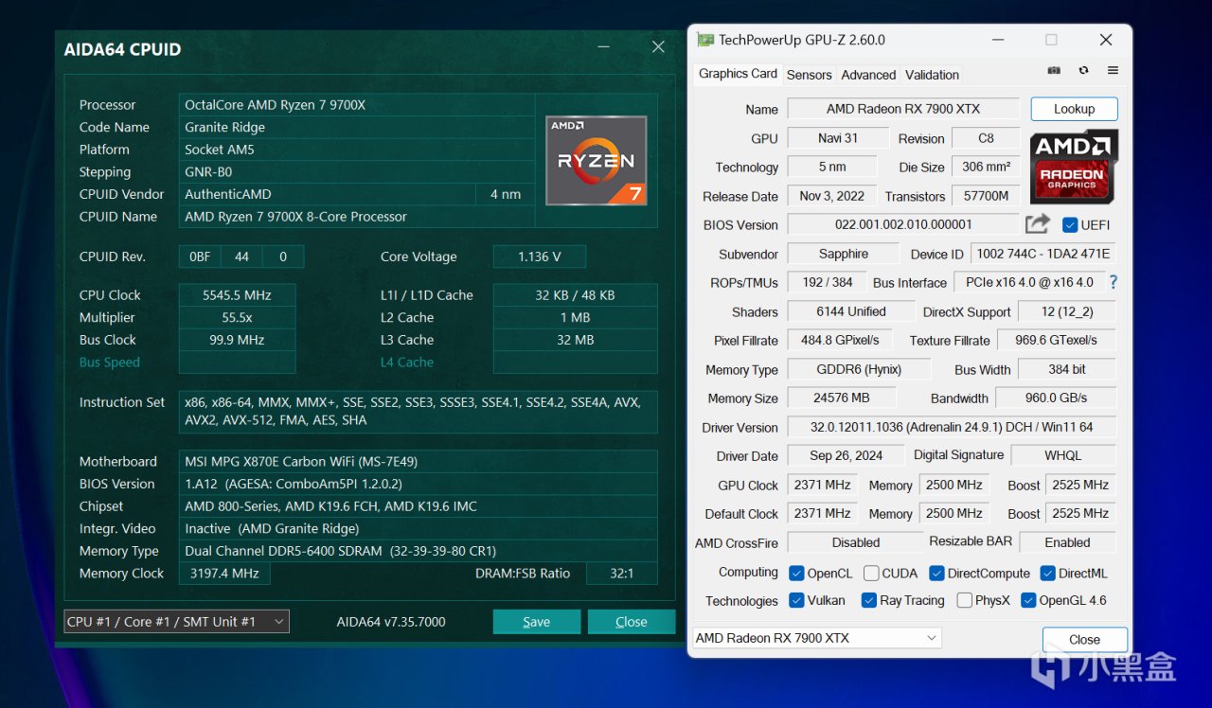Click the Texture Fillrate "969.6 GTexel/s"
This screenshot has height=708, width=1212.
[x=1056, y=340]
